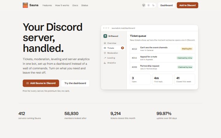
Task: Click the Waiting 6m status badge
Action: [187, 49]
